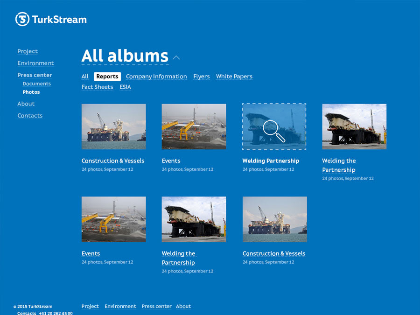
Task: Open the first Construction & Vessels thumbnail
Action: click(113, 126)
